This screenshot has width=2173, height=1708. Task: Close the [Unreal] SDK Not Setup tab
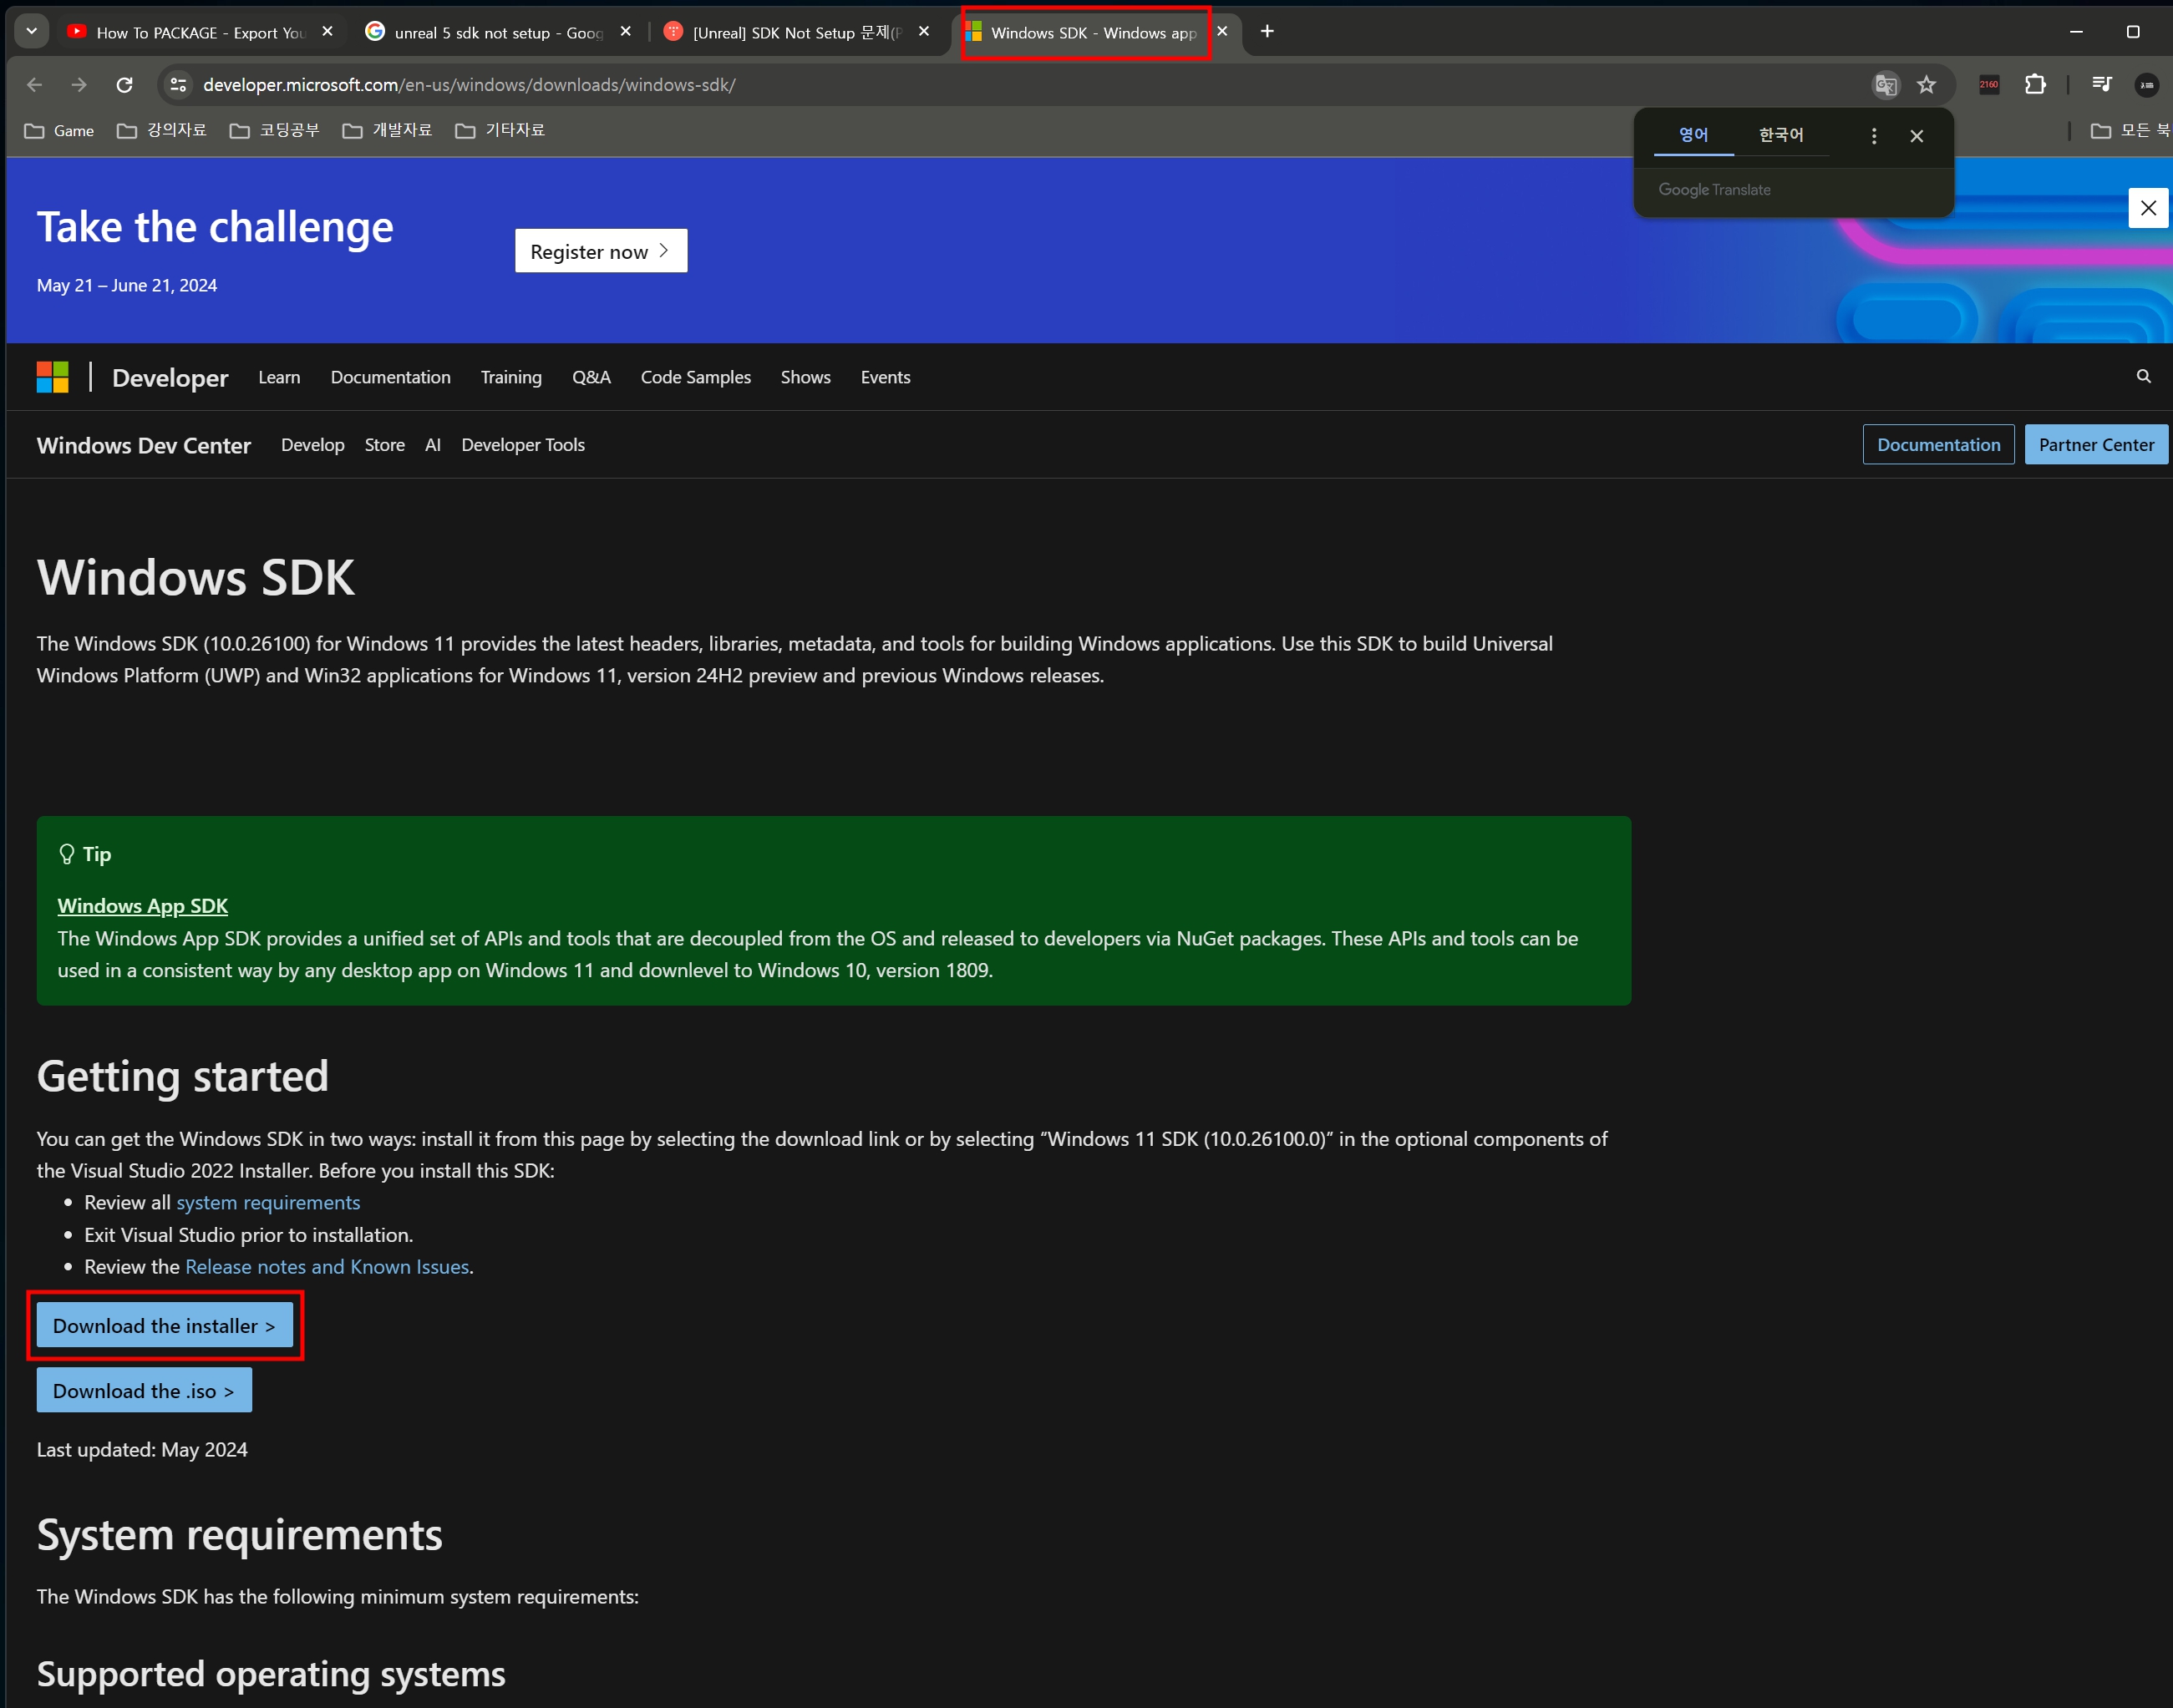pyautogui.click(x=924, y=32)
